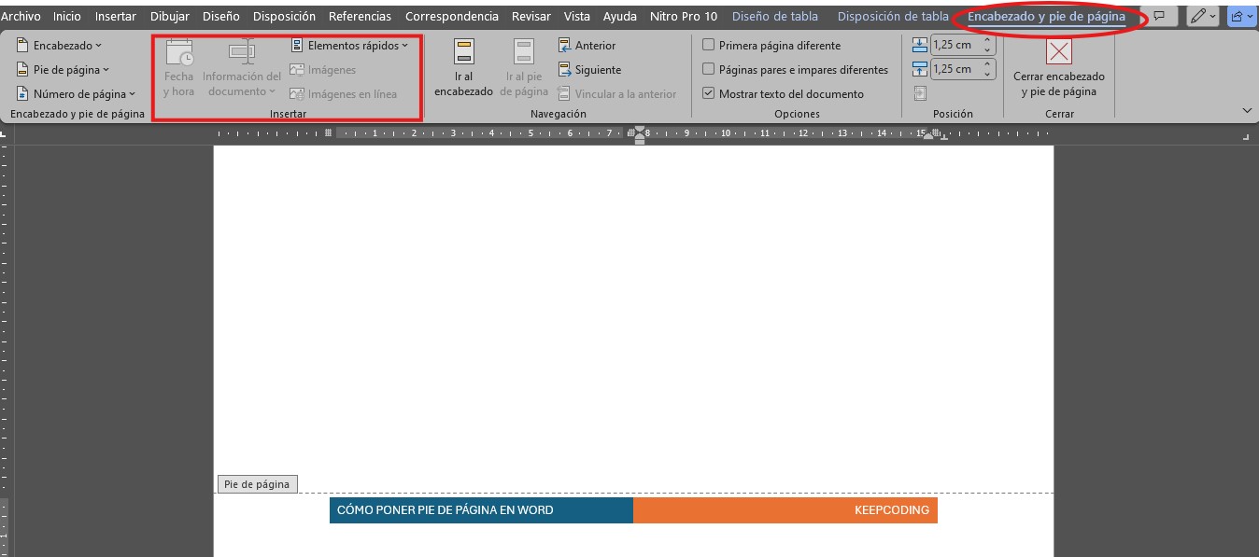This screenshot has width=1259, height=557.
Task: Go to Siguiente section
Action: pyautogui.click(x=590, y=70)
